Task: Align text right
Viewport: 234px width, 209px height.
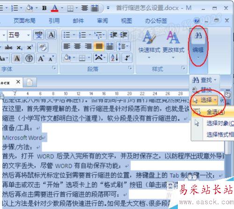Action: point(88,46)
